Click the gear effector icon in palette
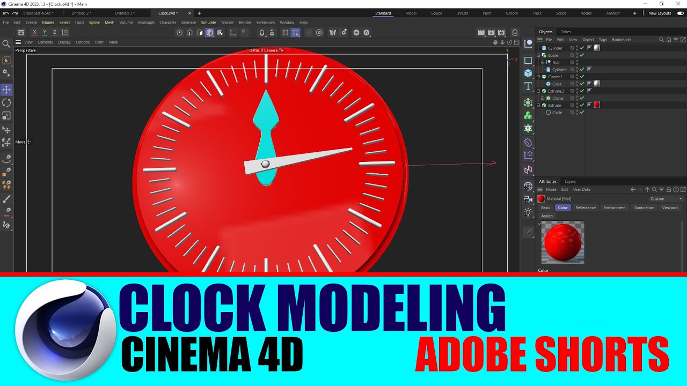 pos(528,129)
